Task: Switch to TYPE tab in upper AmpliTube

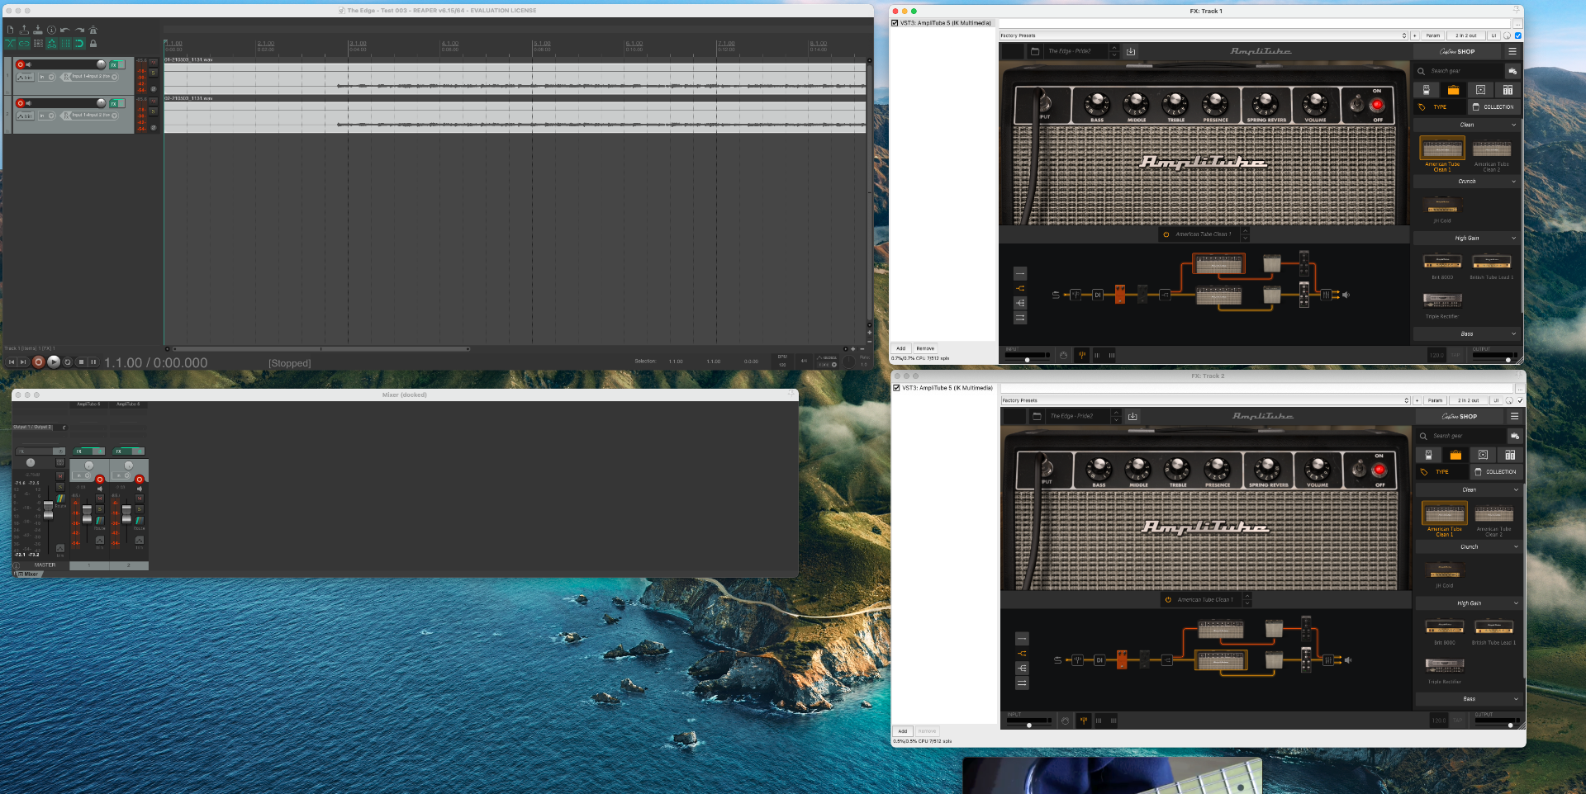Action: click(1440, 107)
